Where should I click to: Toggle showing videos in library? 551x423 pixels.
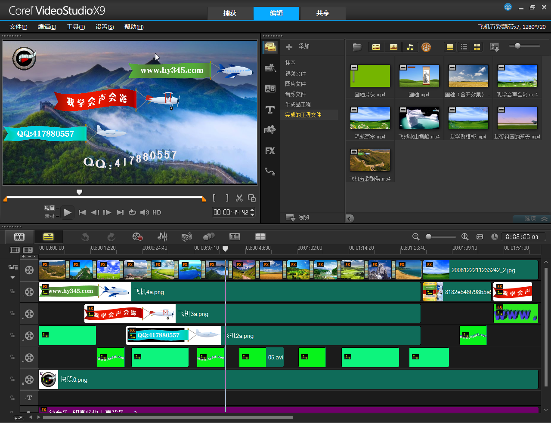click(376, 47)
